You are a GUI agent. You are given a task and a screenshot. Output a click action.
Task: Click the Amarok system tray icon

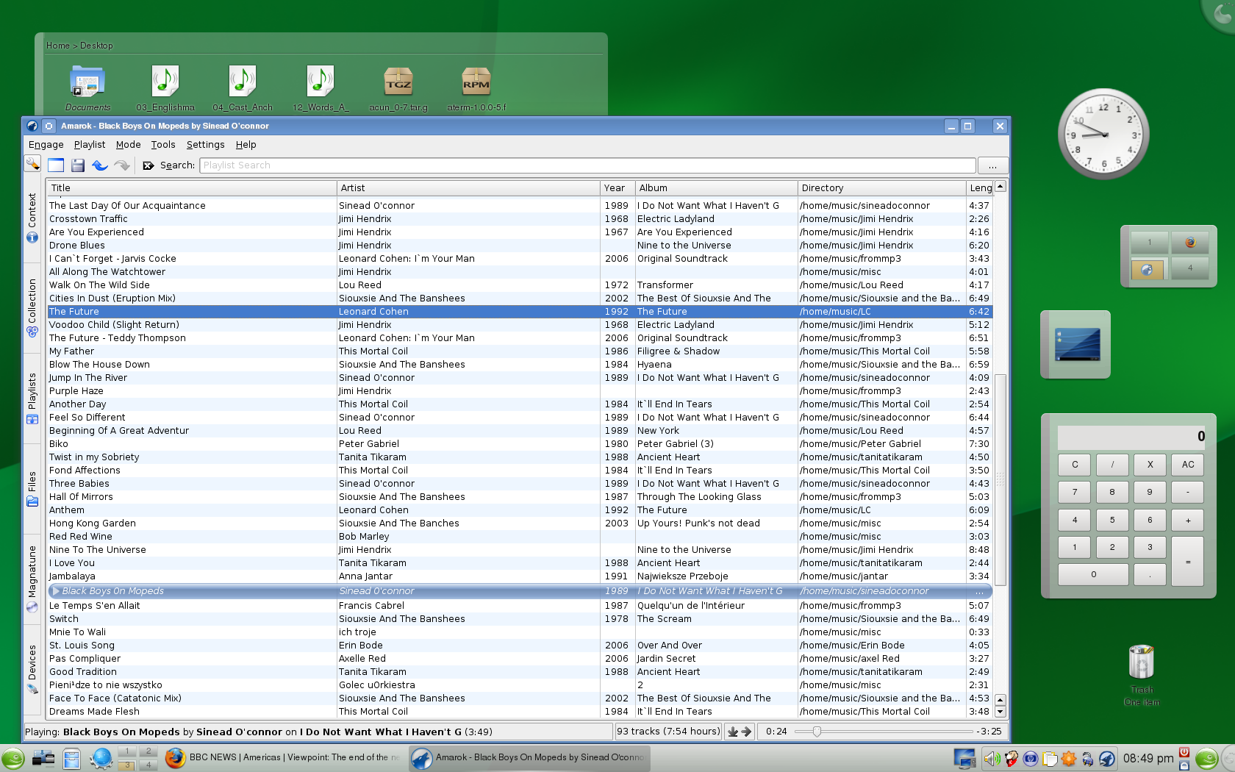[1107, 759]
